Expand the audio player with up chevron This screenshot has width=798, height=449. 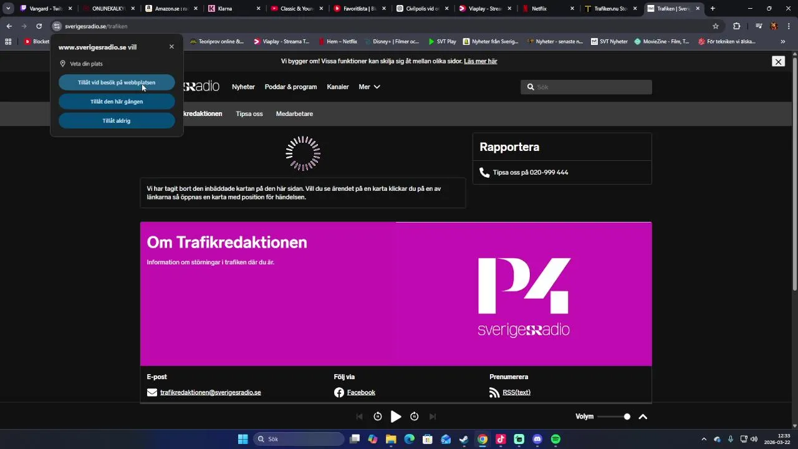tap(643, 417)
